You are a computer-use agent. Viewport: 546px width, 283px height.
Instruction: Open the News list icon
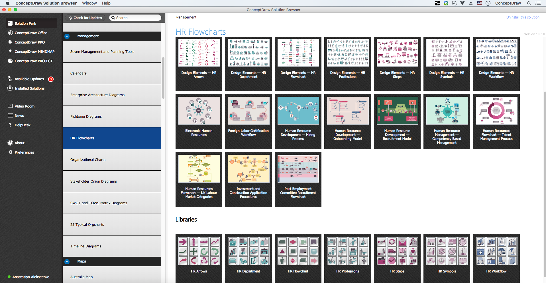10,115
